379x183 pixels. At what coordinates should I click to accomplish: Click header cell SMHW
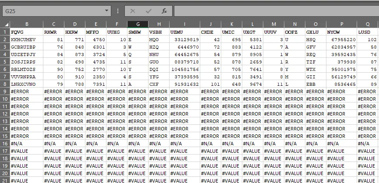click(138, 32)
